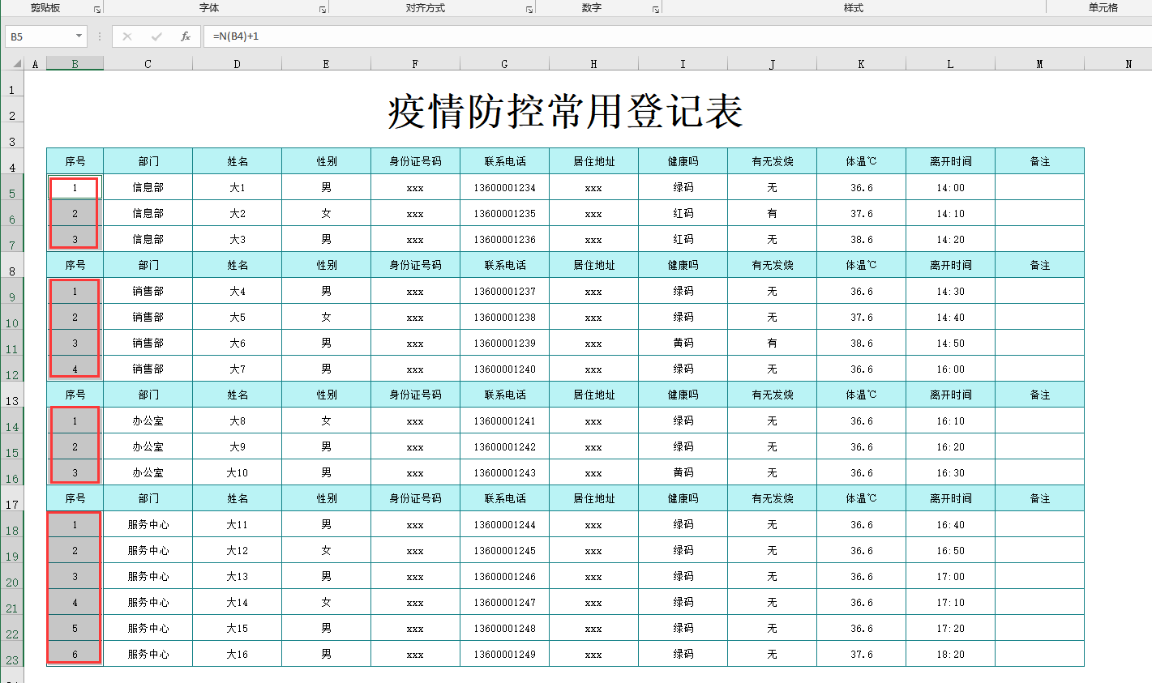The image size is (1152, 683).
Task: Select 红码 cell in 大2's row
Action: click(x=683, y=213)
